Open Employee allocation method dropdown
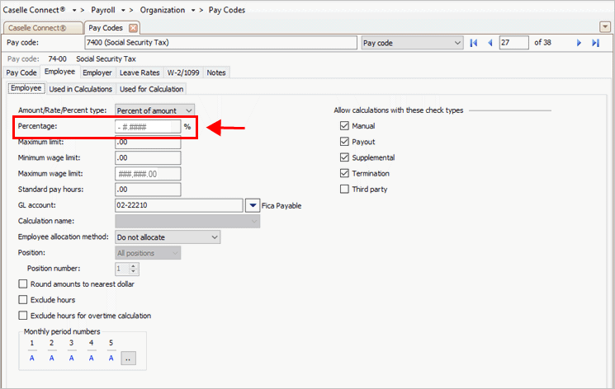The height and width of the screenshot is (389, 615). (x=168, y=237)
